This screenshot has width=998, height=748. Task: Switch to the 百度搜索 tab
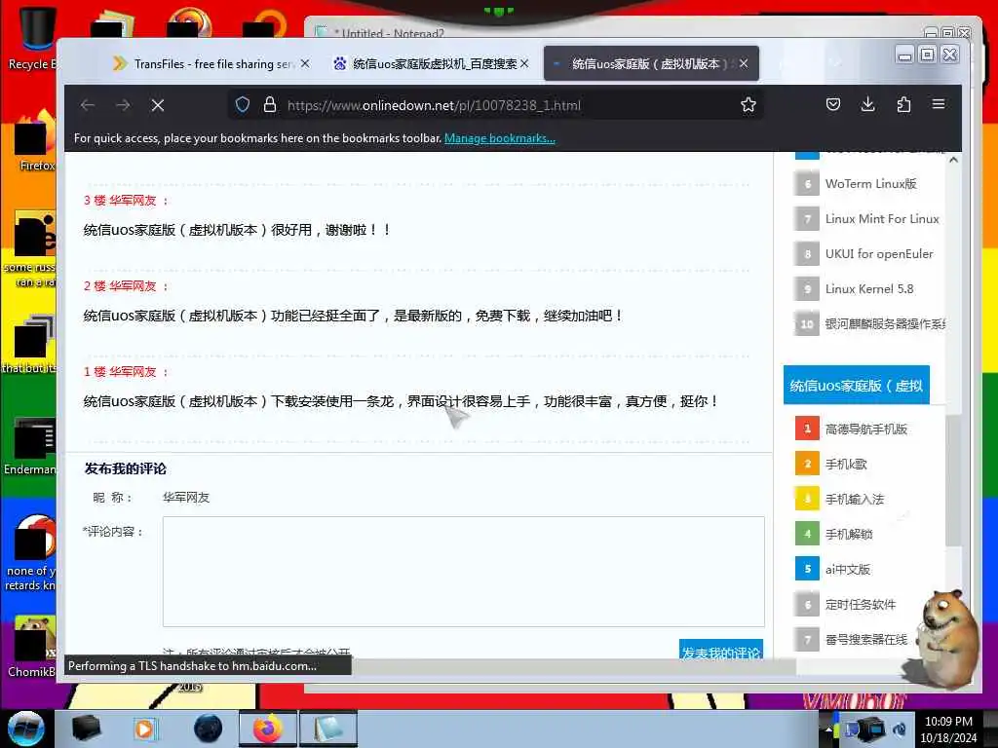click(x=430, y=63)
